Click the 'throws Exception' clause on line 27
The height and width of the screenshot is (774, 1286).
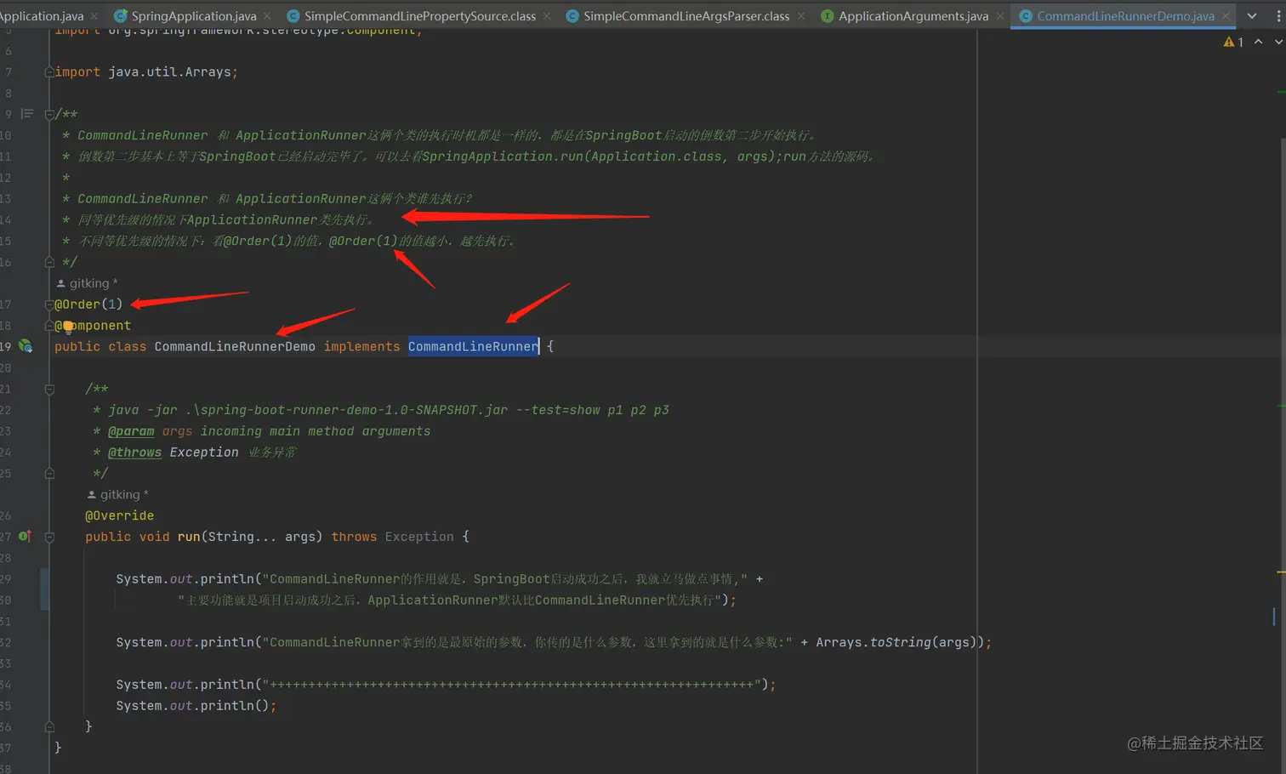point(392,537)
